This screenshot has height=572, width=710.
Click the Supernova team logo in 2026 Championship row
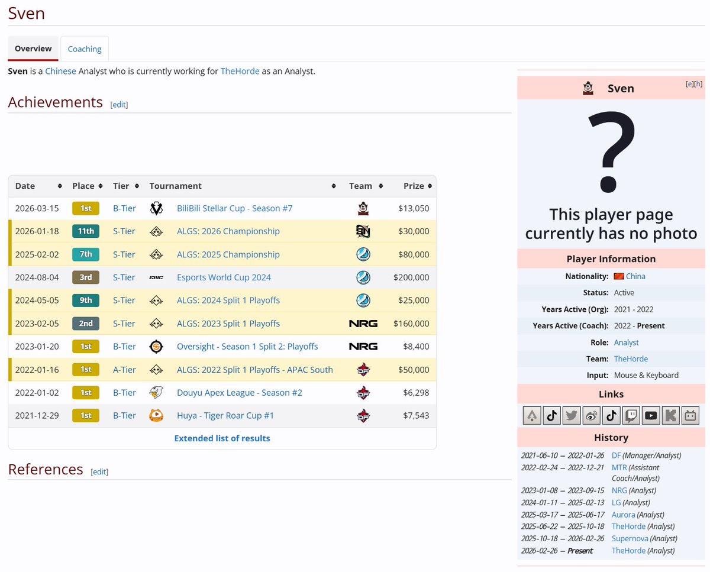tap(363, 231)
